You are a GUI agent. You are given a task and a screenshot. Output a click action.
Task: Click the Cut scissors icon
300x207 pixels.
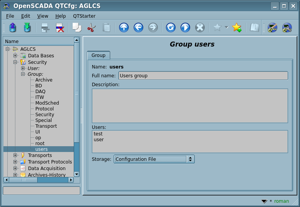(x=91, y=28)
